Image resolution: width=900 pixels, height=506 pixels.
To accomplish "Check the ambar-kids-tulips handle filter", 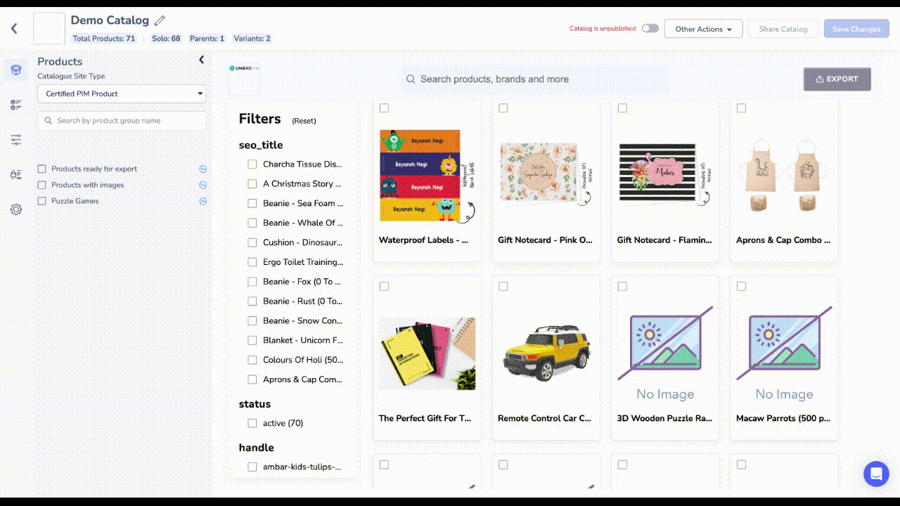I will pyautogui.click(x=252, y=467).
